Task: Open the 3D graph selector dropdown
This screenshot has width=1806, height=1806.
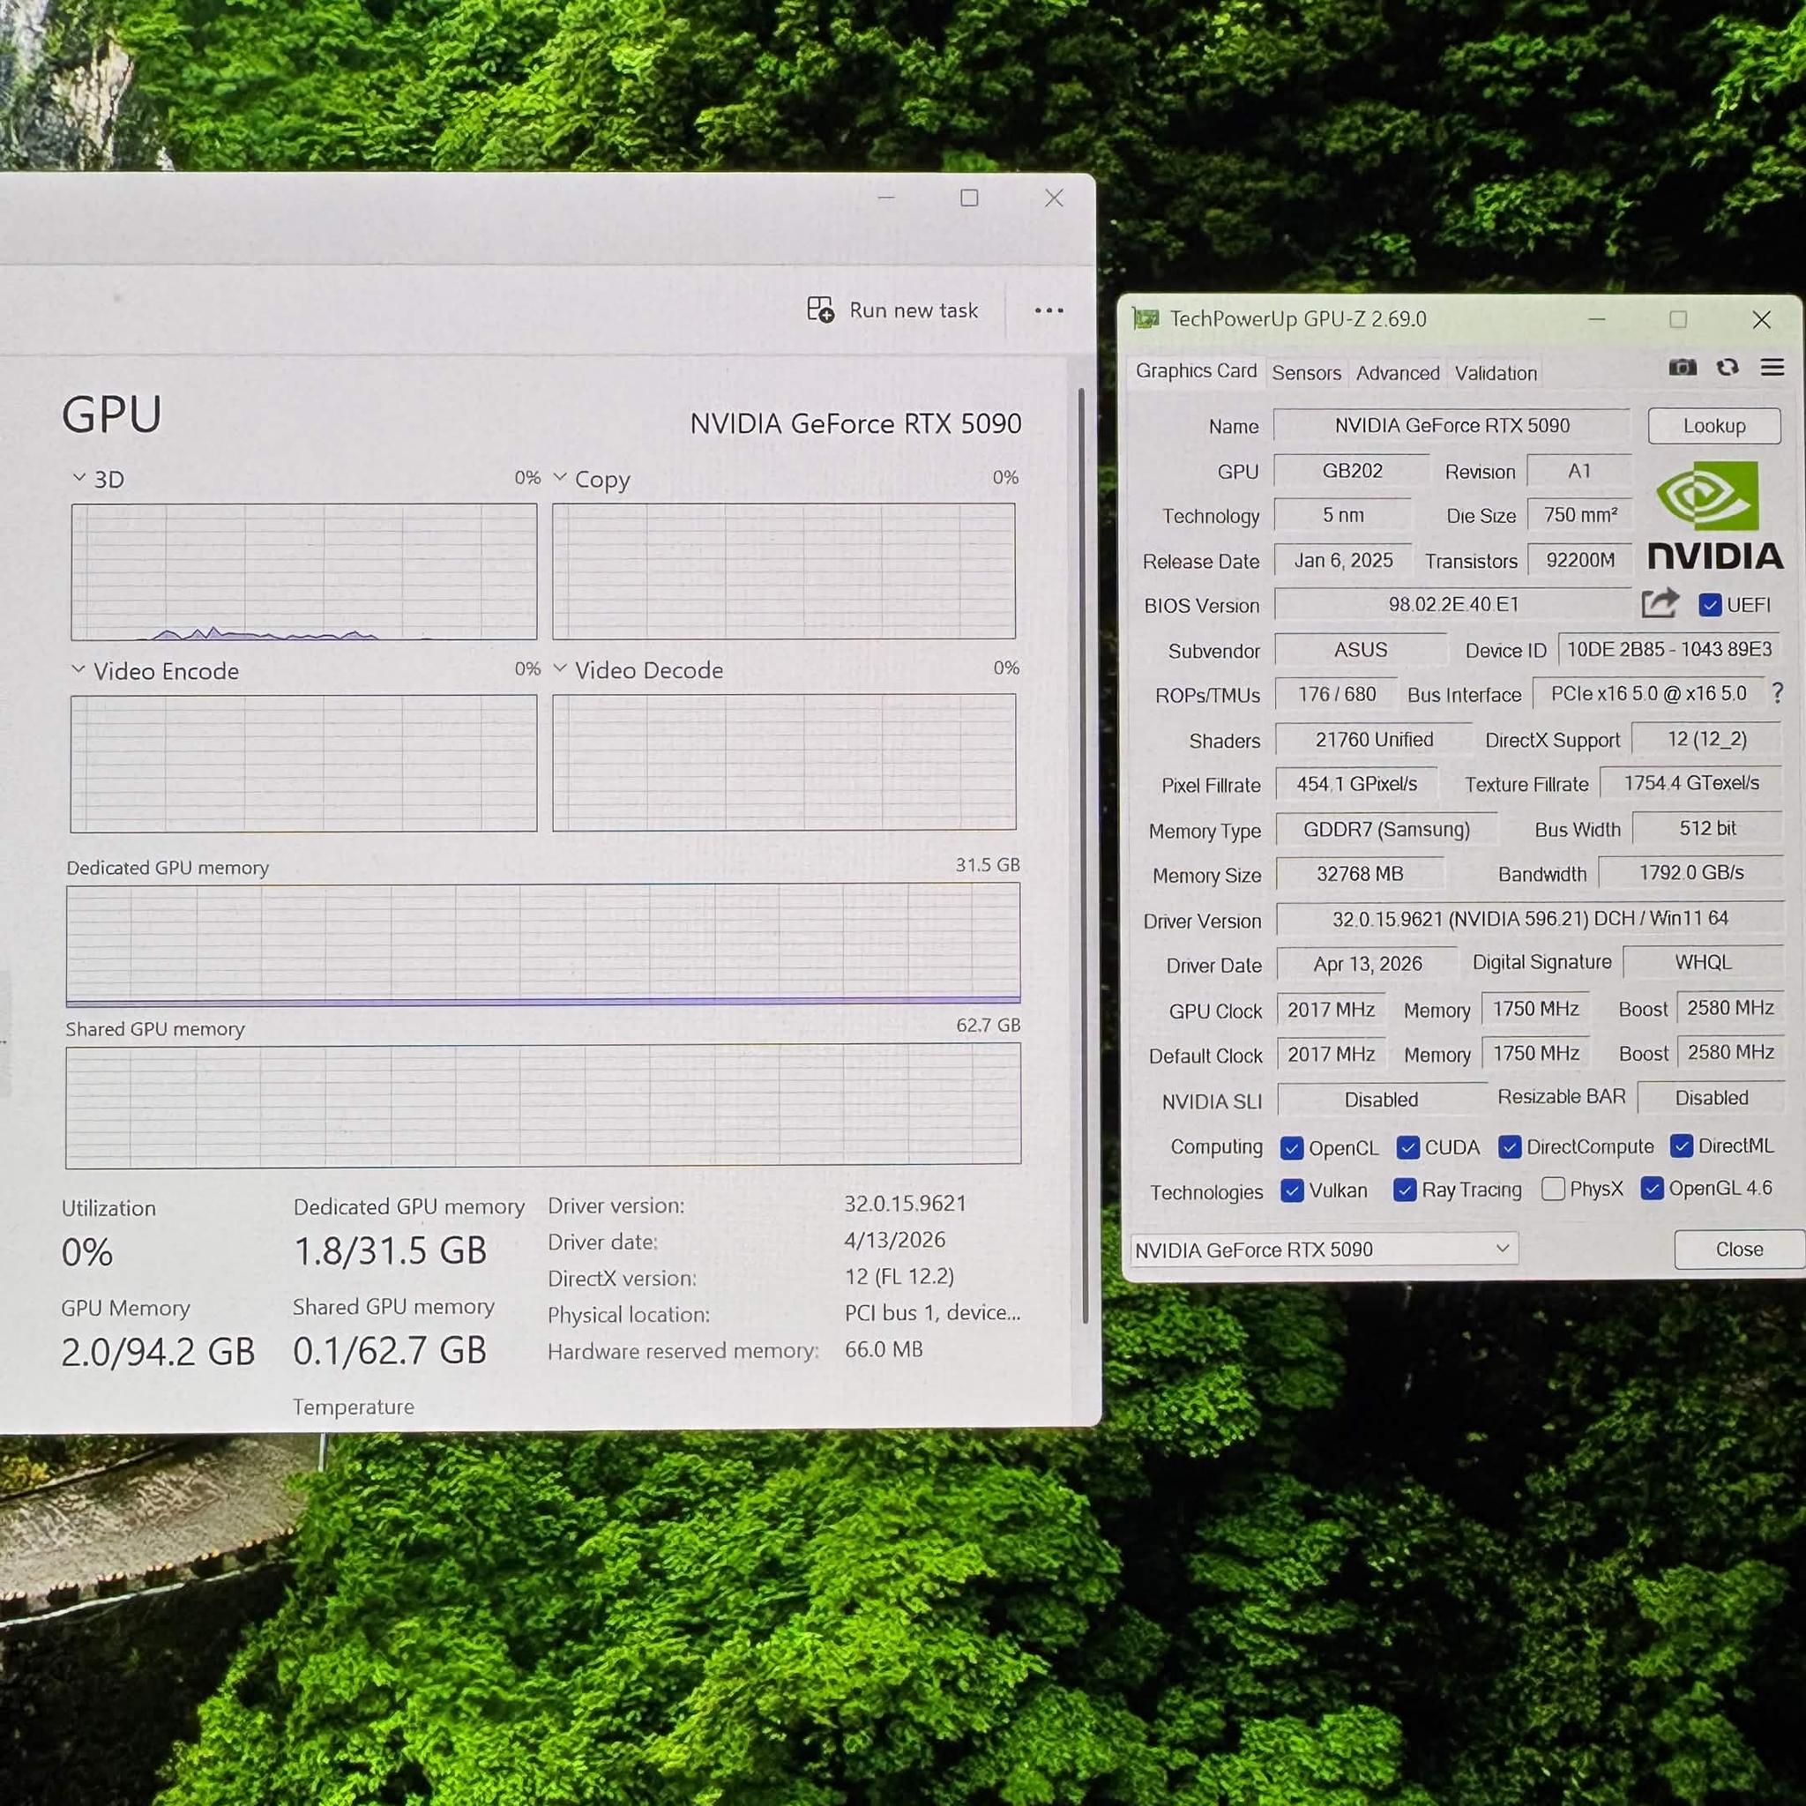Action: pyautogui.click(x=79, y=478)
